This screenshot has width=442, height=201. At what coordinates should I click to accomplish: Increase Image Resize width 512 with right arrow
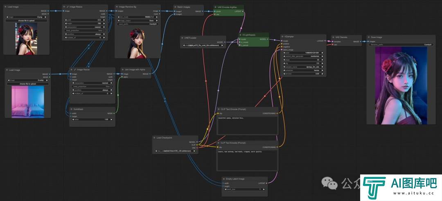(x=104, y=20)
